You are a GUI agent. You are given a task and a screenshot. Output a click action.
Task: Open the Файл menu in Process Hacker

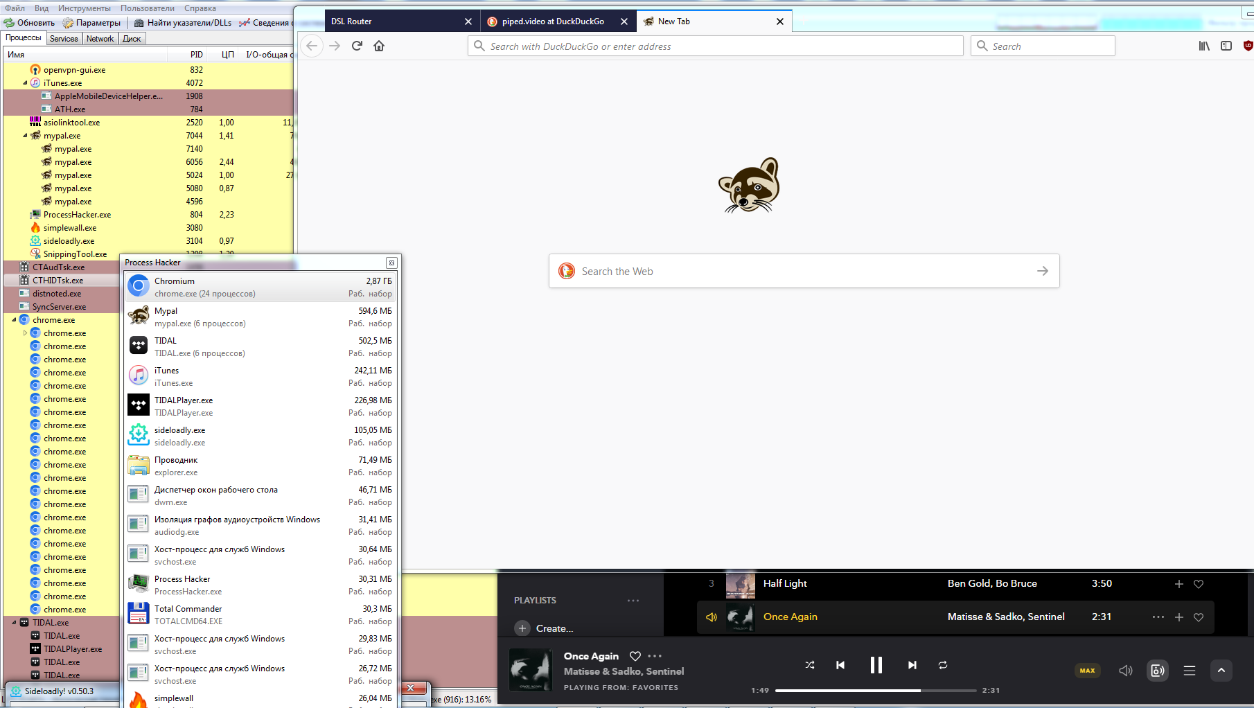[x=15, y=8]
